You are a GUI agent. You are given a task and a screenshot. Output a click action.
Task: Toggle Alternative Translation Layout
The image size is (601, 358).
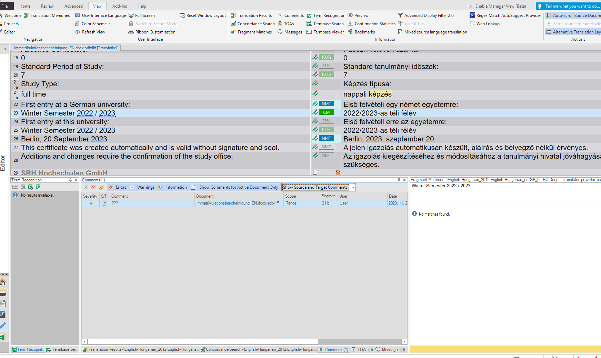(573, 32)
